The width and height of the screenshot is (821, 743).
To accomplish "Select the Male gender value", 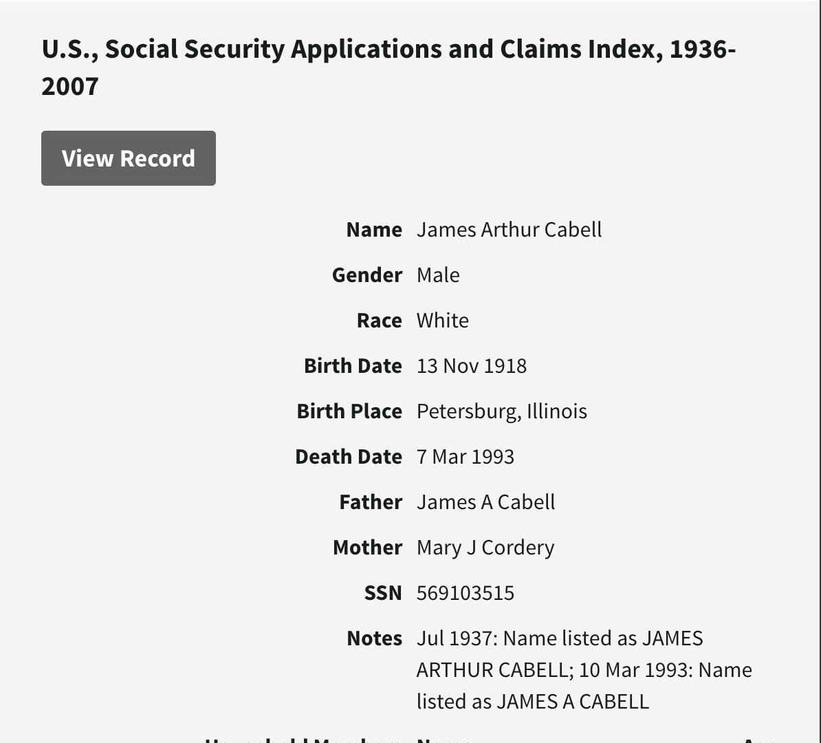I will coord(438,275).
